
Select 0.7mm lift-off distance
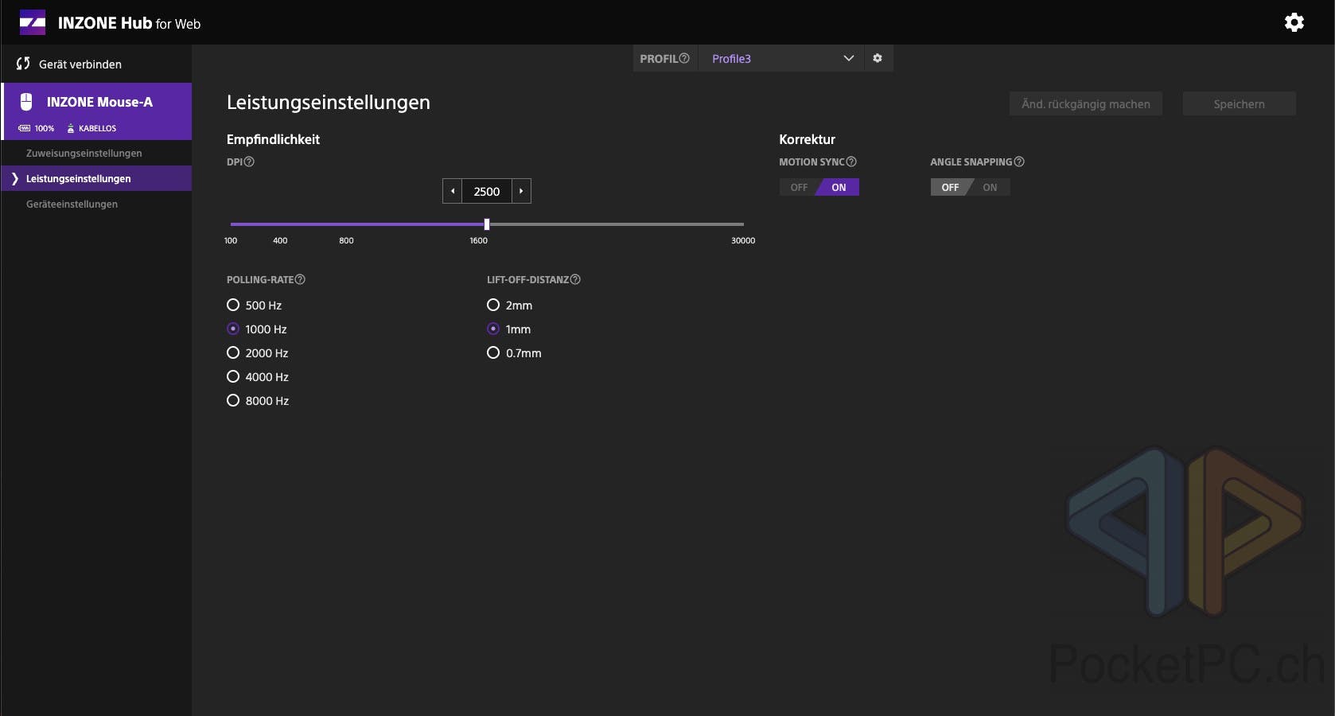pyautogui.click(x=493, y=352)
